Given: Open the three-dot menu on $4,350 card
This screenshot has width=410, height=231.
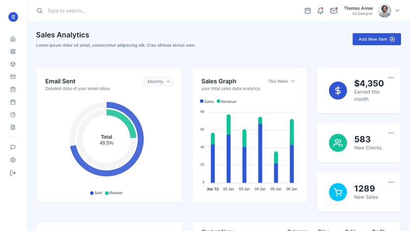Looking at the screenshot, I should pyautogui.click(x=391, y=77).
